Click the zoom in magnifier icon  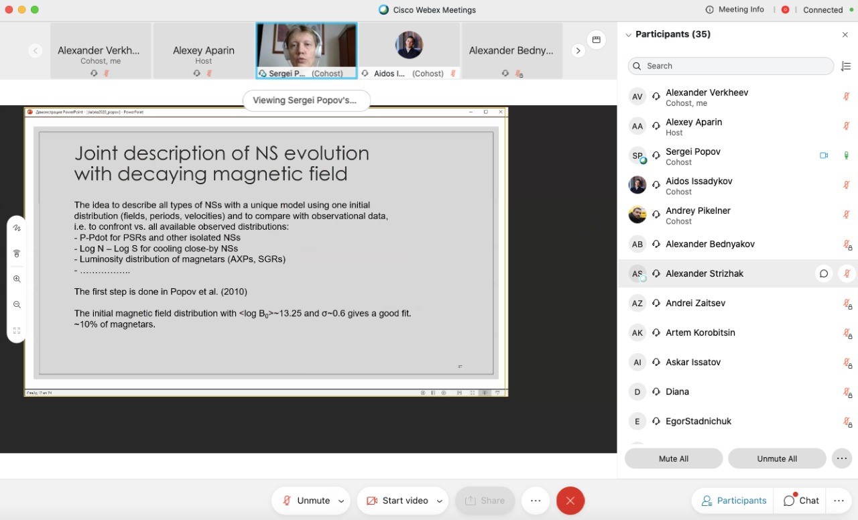[17, 279]
